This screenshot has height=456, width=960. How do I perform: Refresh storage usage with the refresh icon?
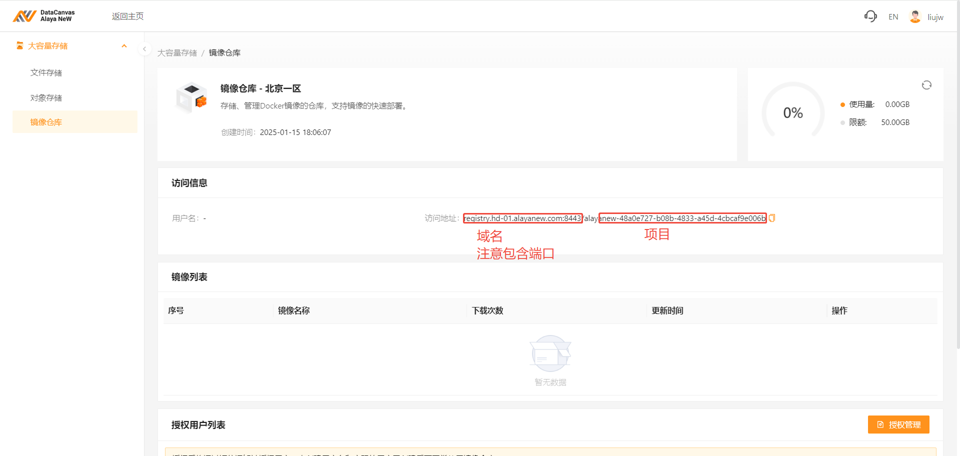point(926,85)
